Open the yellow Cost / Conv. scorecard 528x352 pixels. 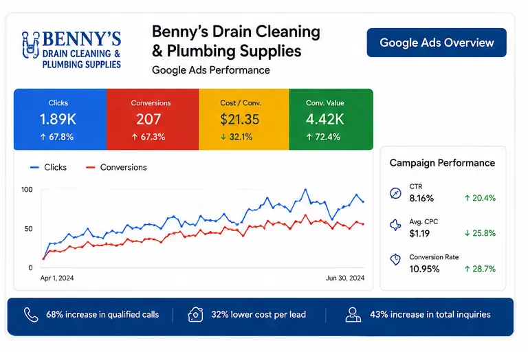pos(244,119)
